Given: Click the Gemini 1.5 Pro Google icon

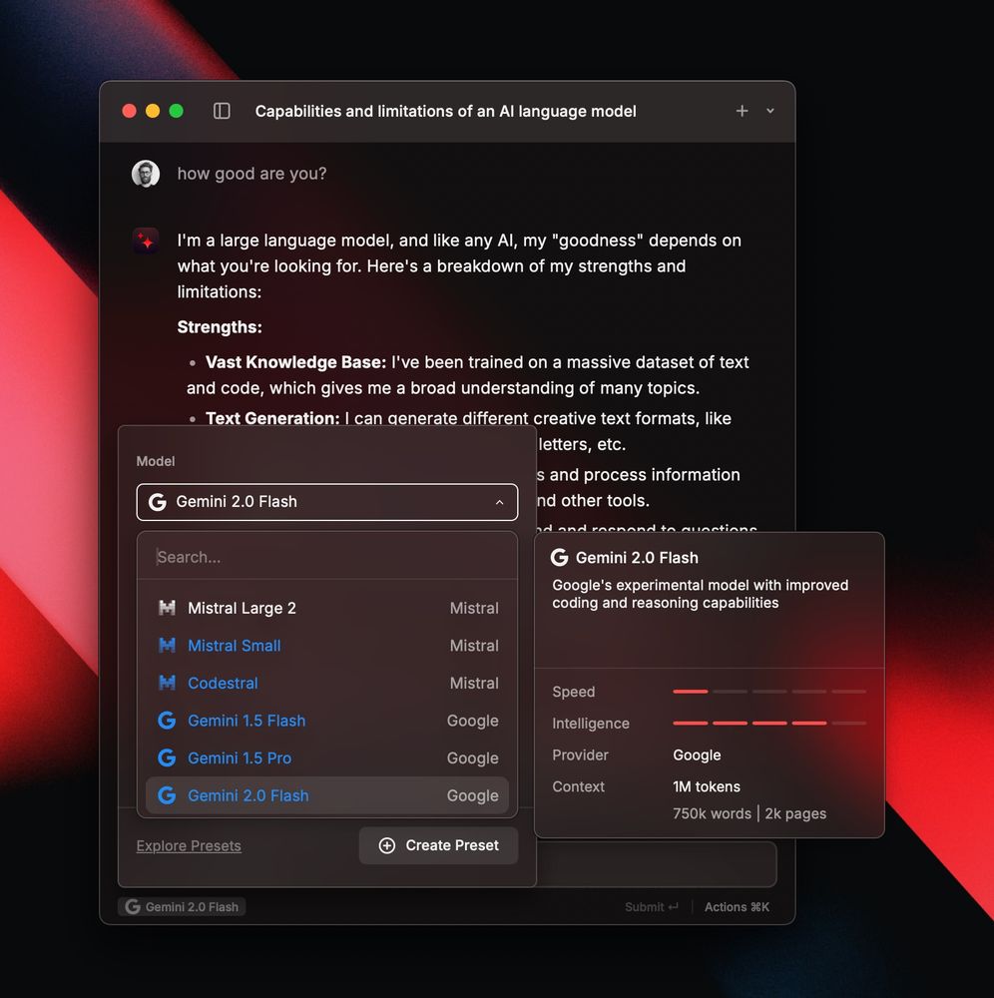Looking at the screenshot, I should (167, 758).
